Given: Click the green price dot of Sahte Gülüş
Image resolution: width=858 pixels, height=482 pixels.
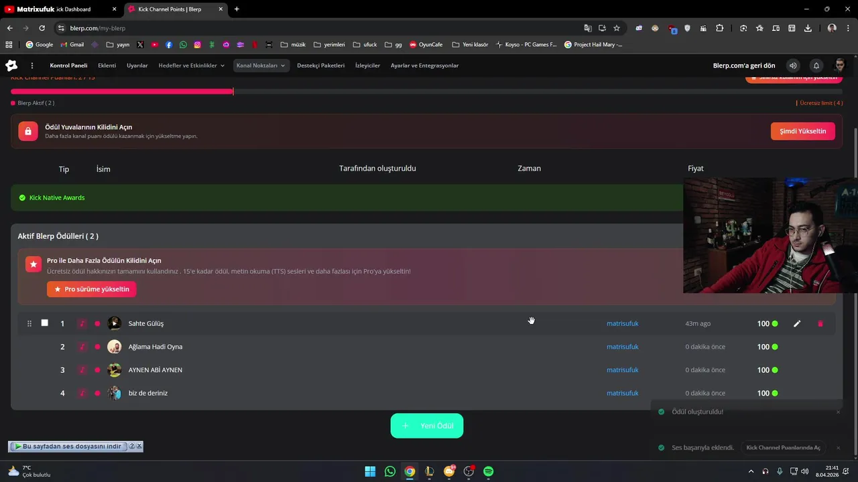Looking at the screenshot, I should click(x=775, y=323).
